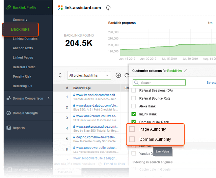216x178 pixels.
Task: Click the lock icon beside dojono.com
Action: [74, 137]
